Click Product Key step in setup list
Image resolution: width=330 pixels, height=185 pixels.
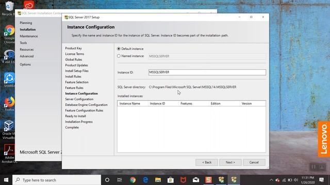pyautogui.click(x=73, y=48)
